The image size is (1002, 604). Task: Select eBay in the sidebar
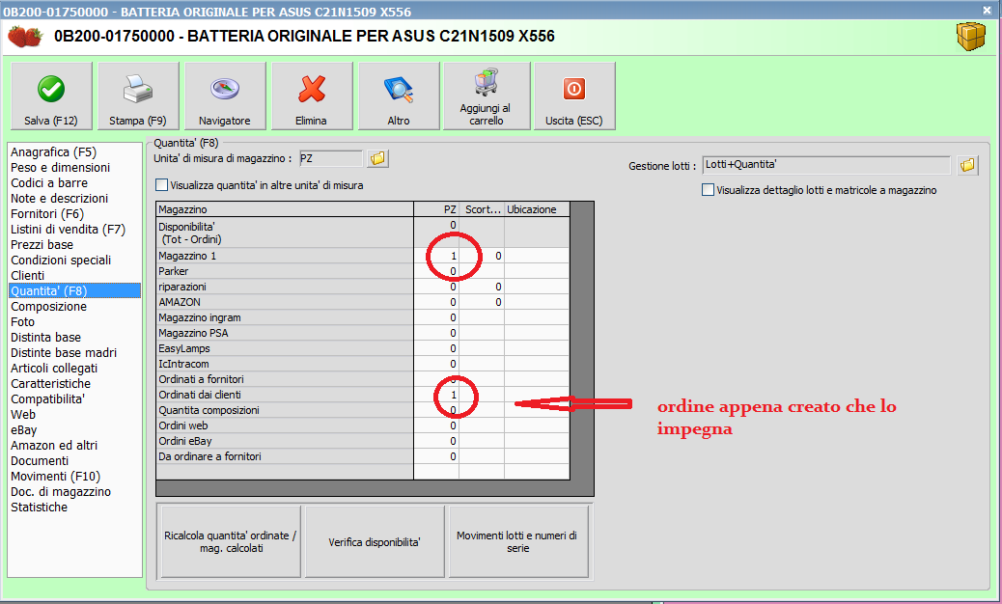[23, 429]
